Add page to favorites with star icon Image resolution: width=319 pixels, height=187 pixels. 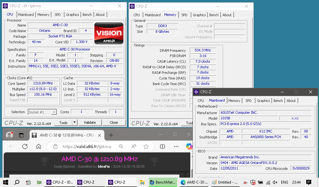click(x=146, y=146)
